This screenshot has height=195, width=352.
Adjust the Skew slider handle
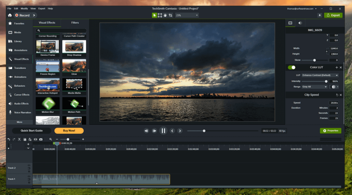click(315, 60)
